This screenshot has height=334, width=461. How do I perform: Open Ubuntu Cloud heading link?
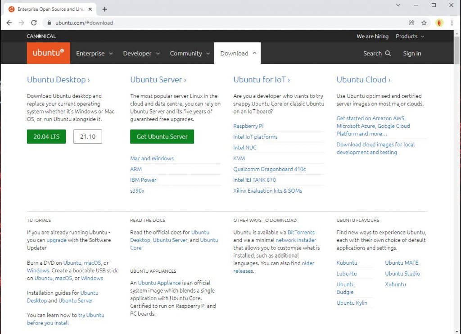363,80
